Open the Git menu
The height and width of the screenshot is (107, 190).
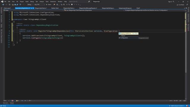[x=17, y=1]
